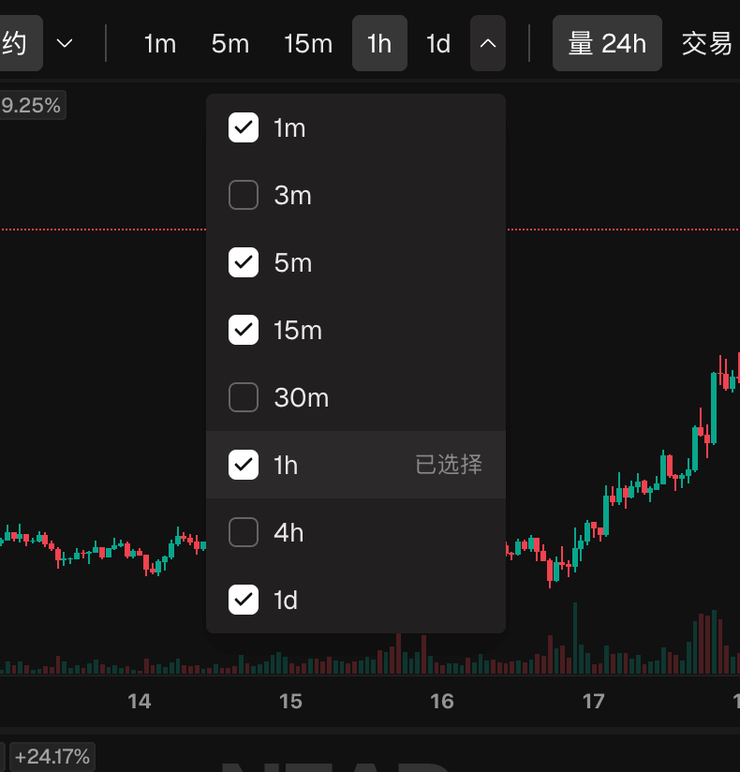
Task: Click date 15 on the time axis
Action: (290, 701)
